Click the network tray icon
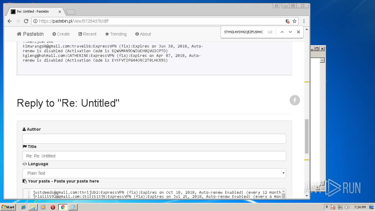 340,207
